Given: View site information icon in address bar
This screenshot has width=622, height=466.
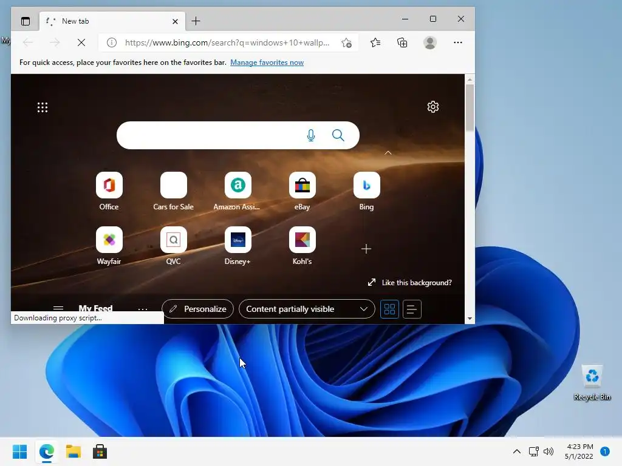Looking at the screenshot, I should pyautogui.click(x=112, y=42).
